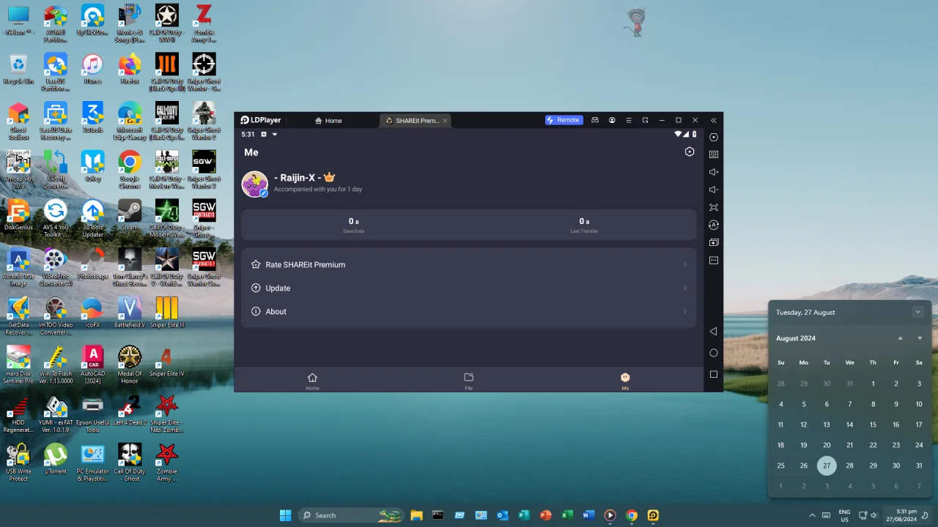Decrease volume in LDPlayer sidebar
Viewport: 938px width, 527px height.
pos(714,190)
